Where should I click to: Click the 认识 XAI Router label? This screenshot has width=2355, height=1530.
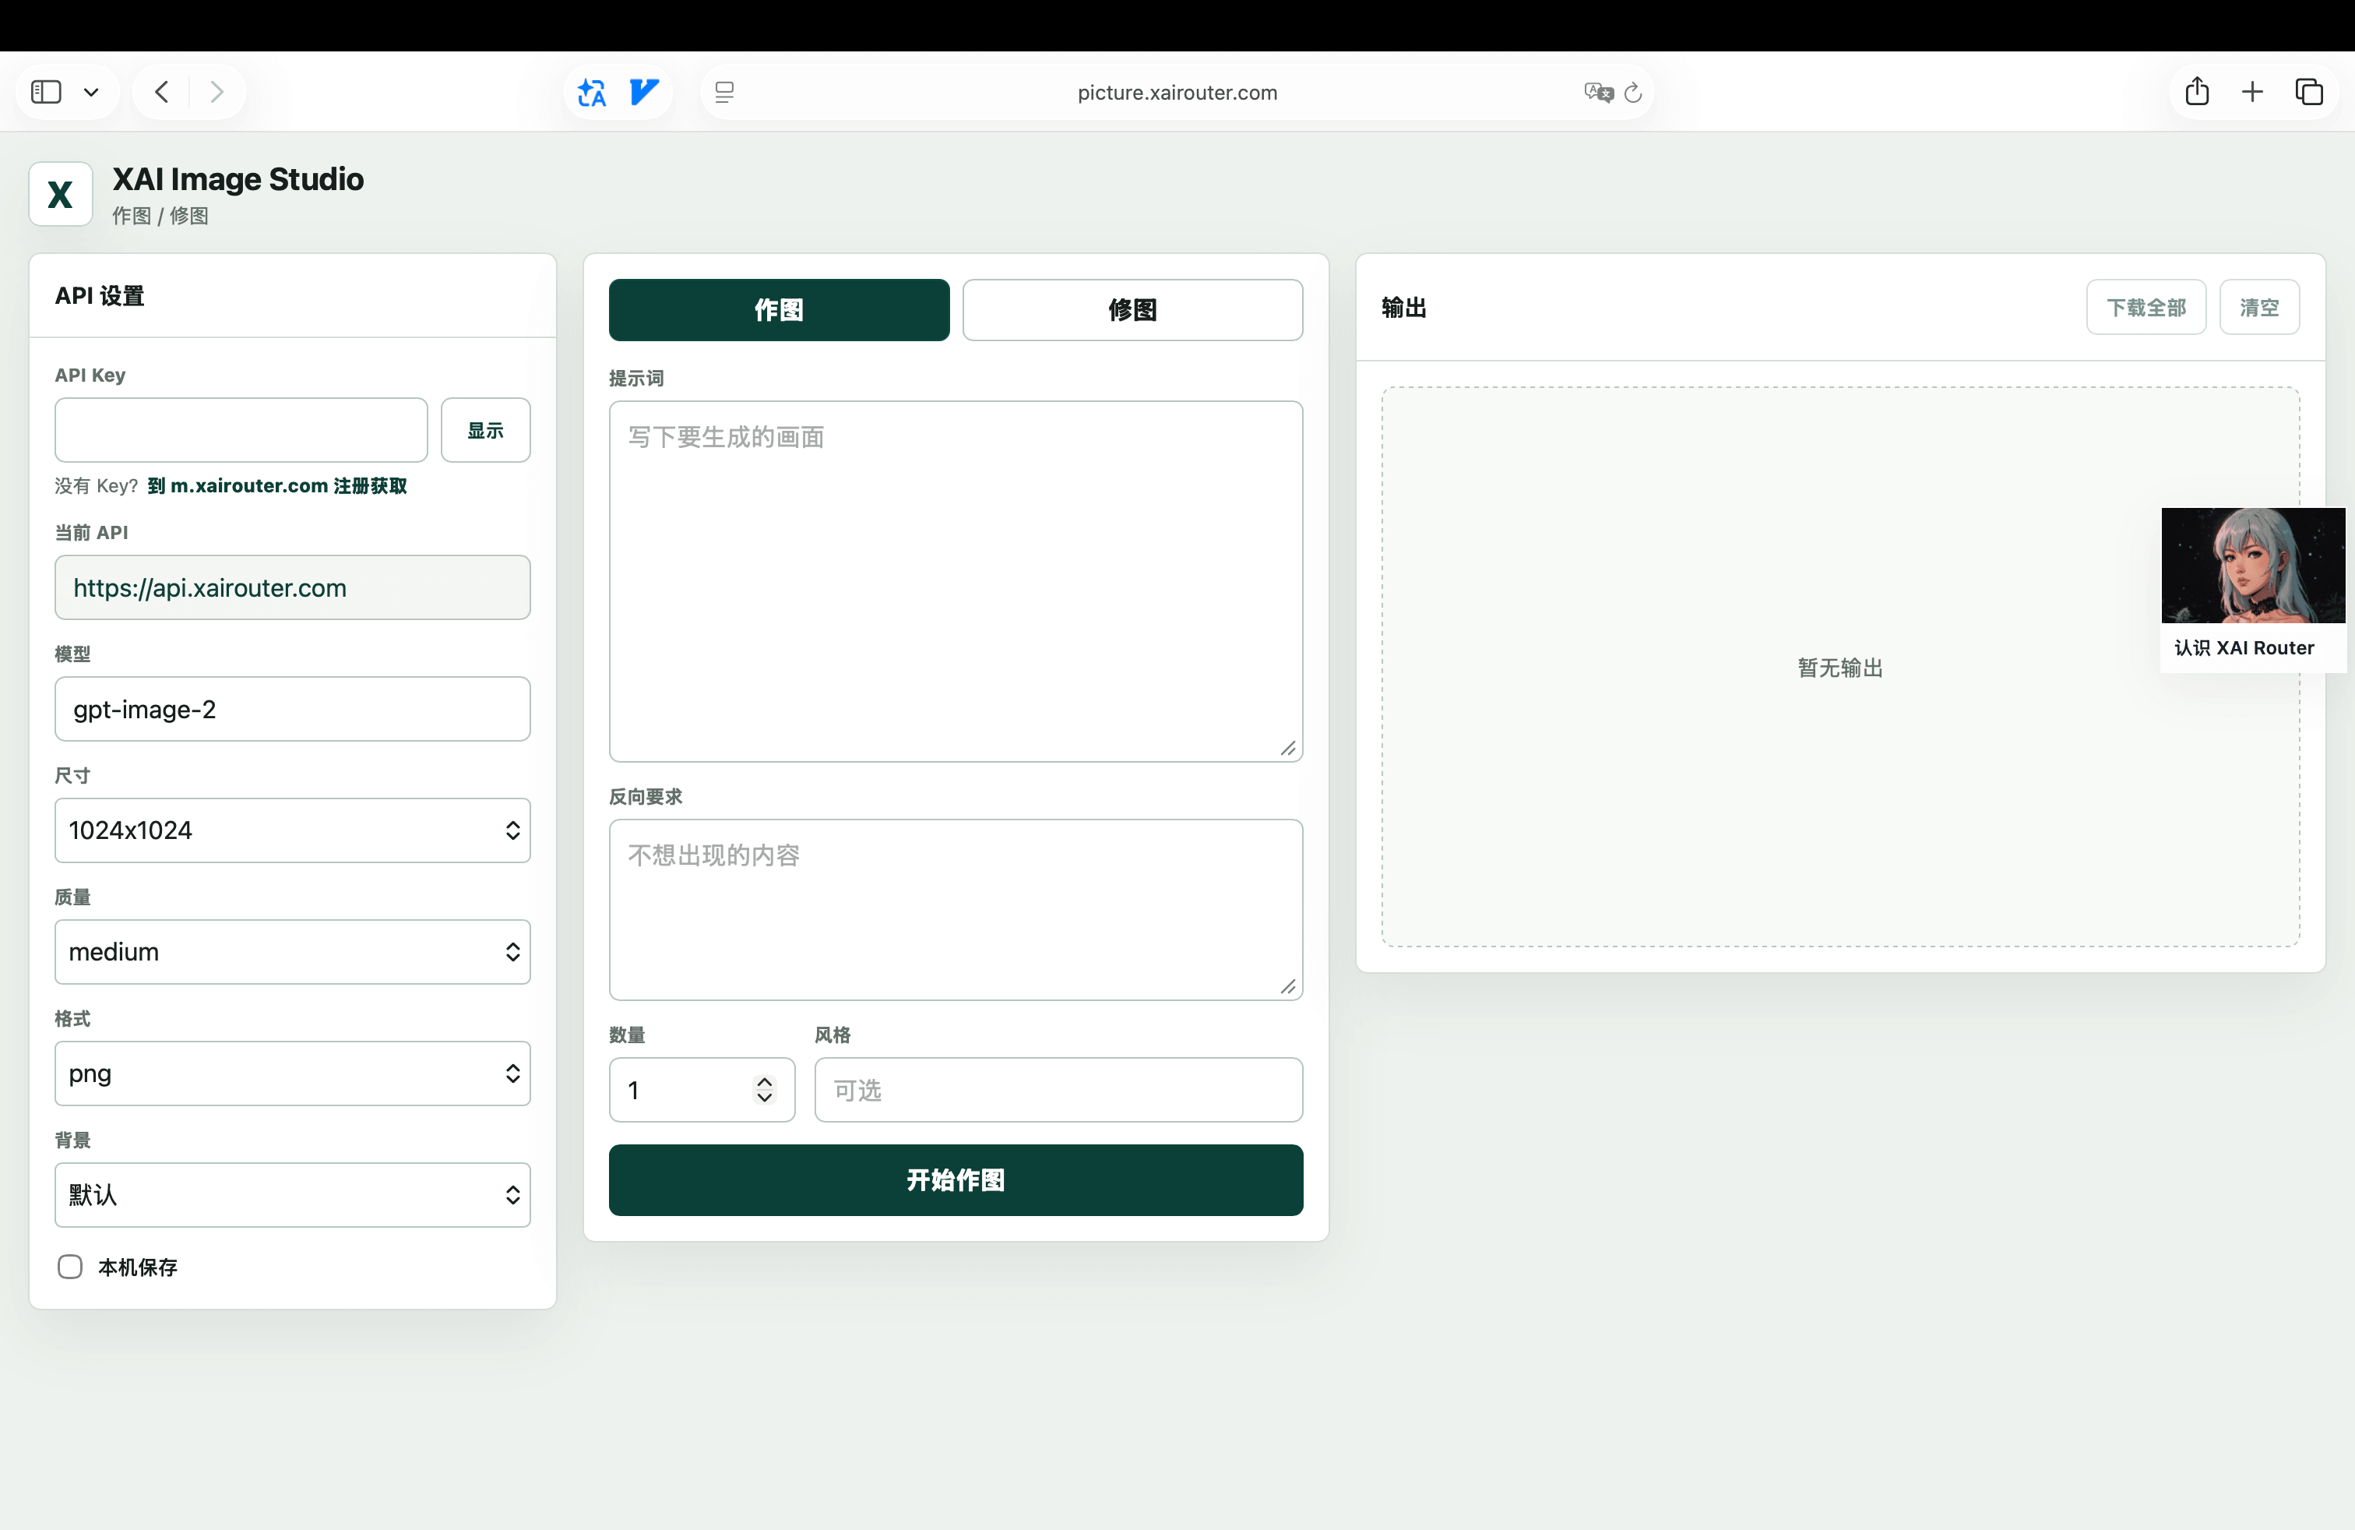pos(2243,647)
